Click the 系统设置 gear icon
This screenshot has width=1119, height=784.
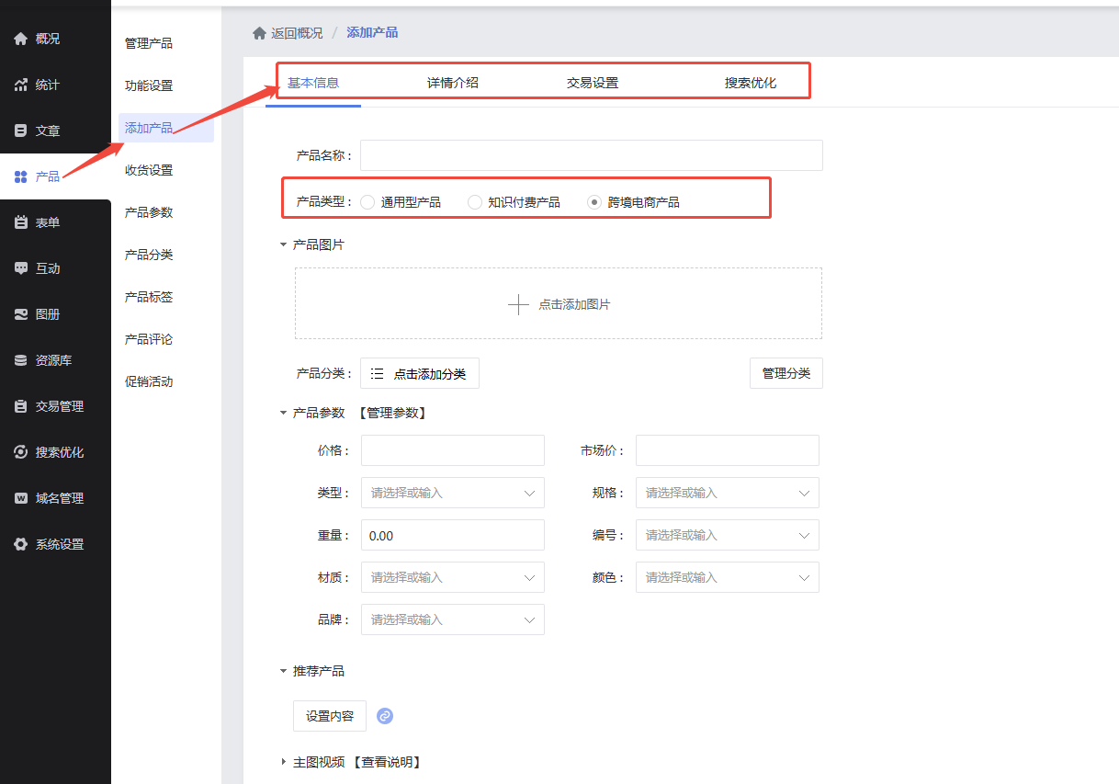(20, 544)
